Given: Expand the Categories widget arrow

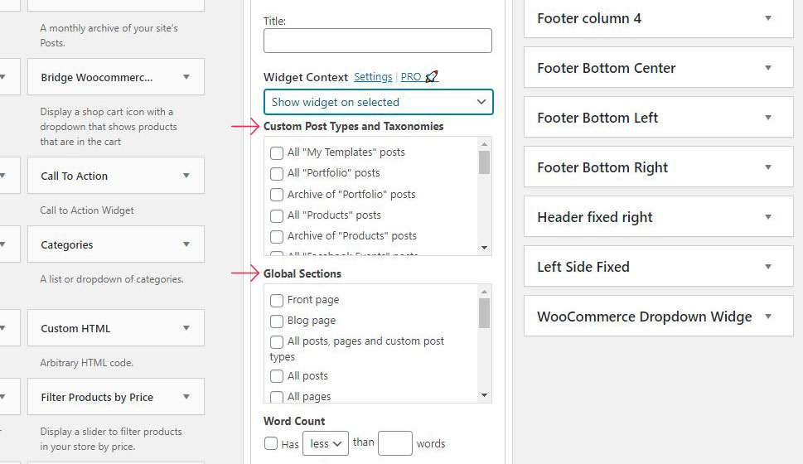Looking at the screenshot, I should 186,244.
